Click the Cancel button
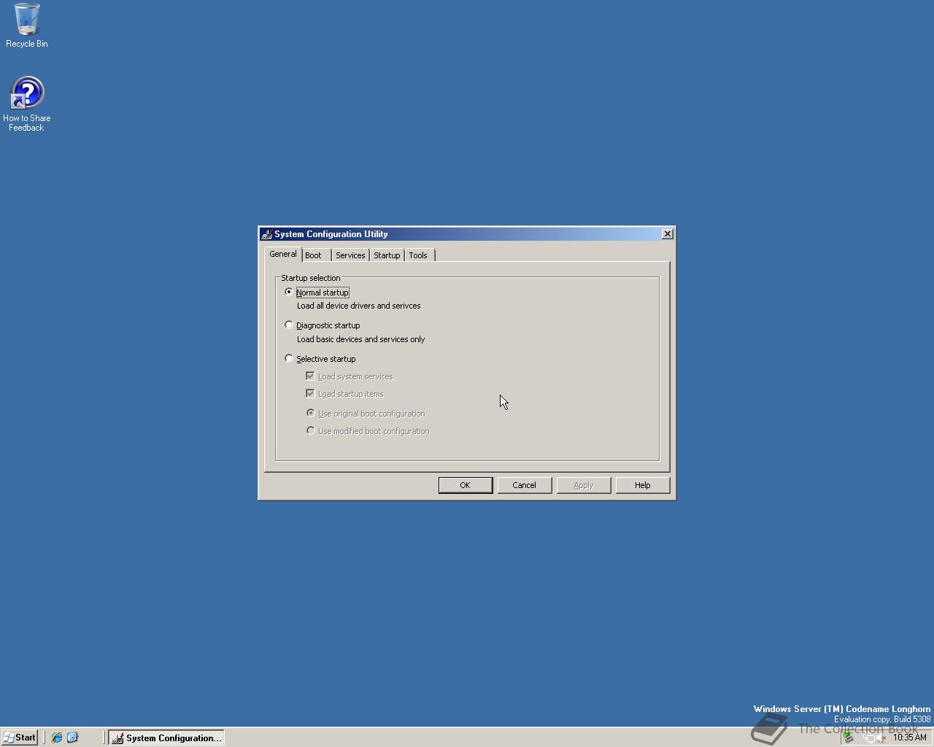Image resolution: width=934 pixels, height=747 pixels. 525,485
